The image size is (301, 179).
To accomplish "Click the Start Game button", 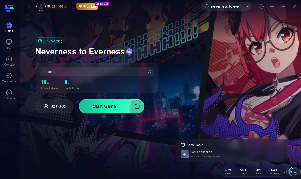I will click(x=104, y=106).
